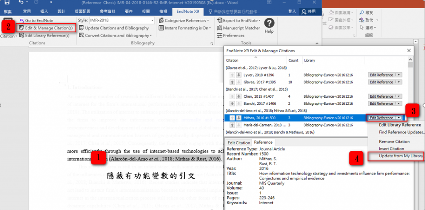Screen dimensions: 425x210
Task: Open EndNote Preferences
Action: pos(230,36)
